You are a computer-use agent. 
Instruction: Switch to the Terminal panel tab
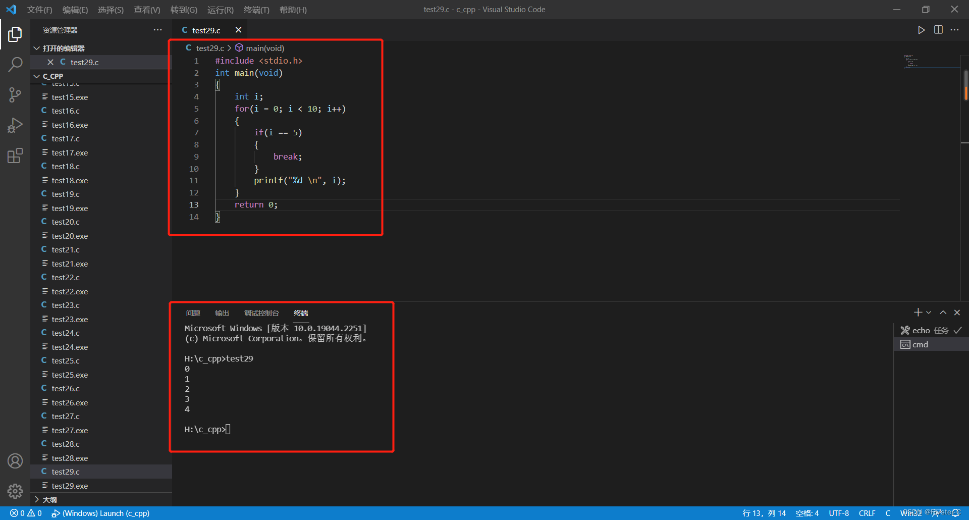click(301, 313)
